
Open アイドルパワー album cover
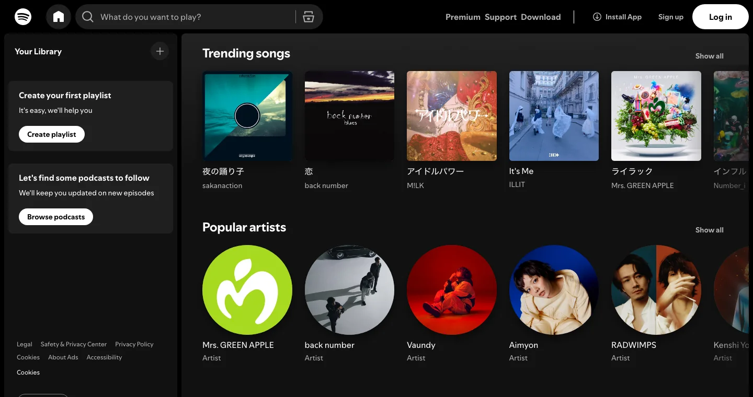(x=452, y=116)
